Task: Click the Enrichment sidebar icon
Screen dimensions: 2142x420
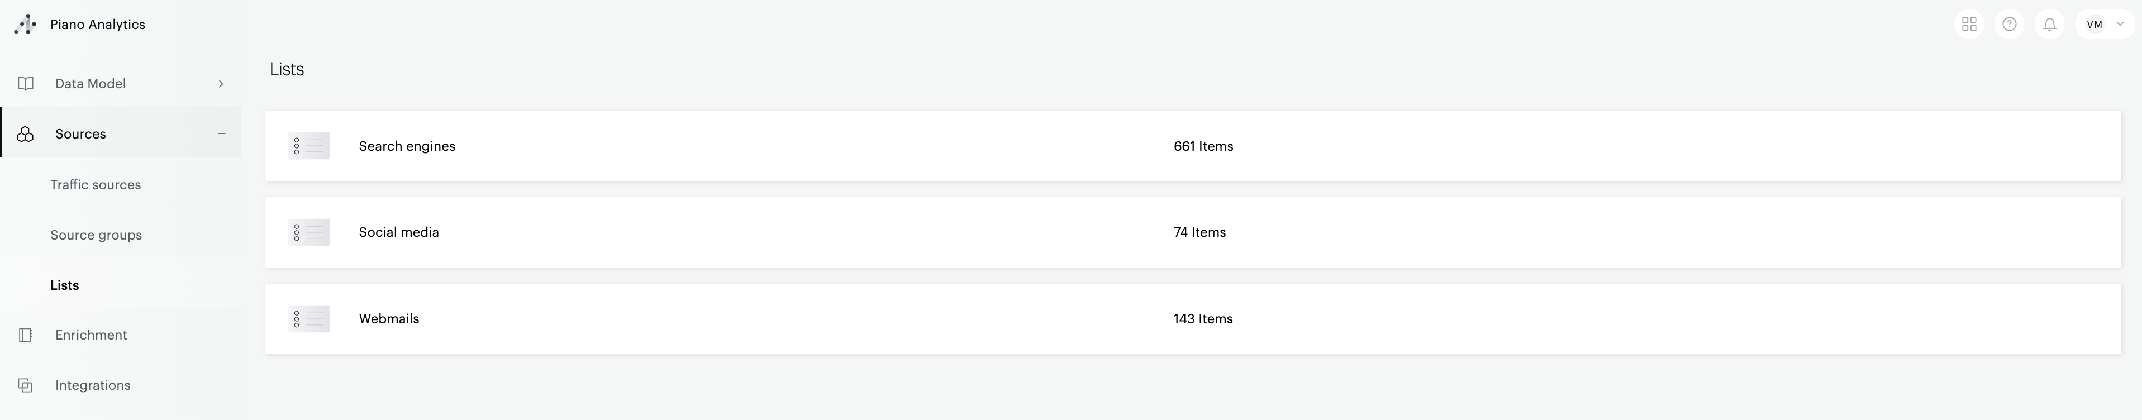Action: [x=26, y=335]
